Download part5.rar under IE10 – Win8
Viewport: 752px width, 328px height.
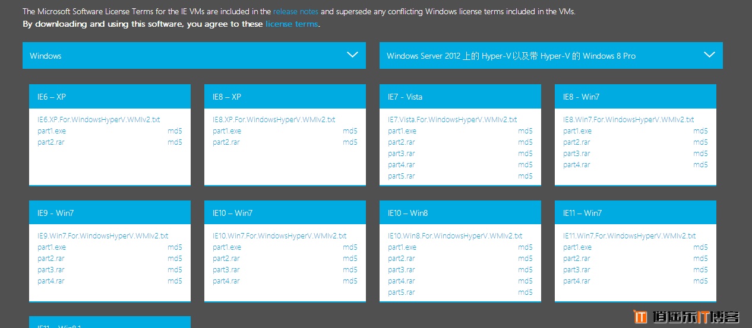(x=401, y=292)
